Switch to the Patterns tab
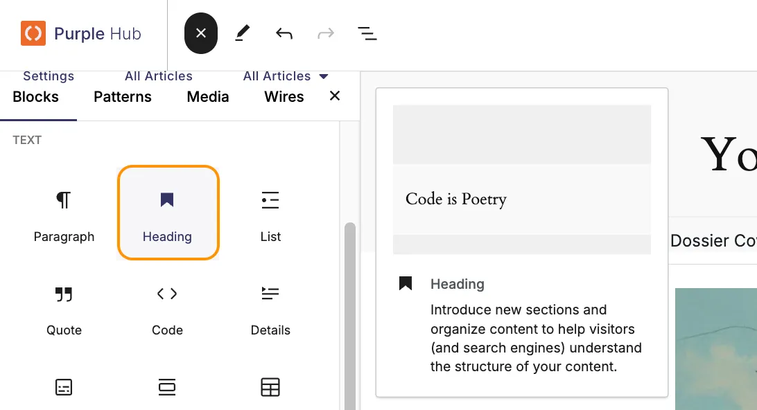This screenshot has height=410, width=757. [x=123, y=97]
